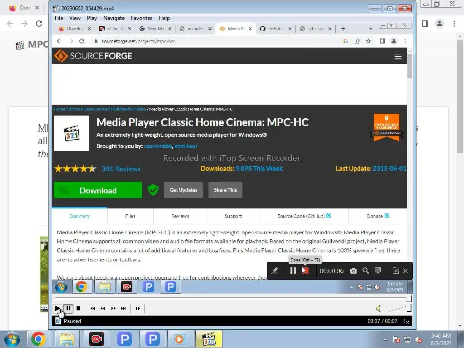464x348 pixels.
Task: Open Windows Media Player from the taskbar
Action: click(180, 339)
